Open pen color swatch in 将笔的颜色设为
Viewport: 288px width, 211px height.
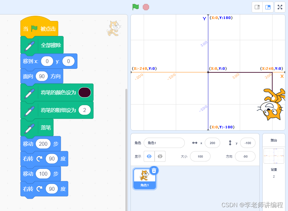tap(85, 92)
